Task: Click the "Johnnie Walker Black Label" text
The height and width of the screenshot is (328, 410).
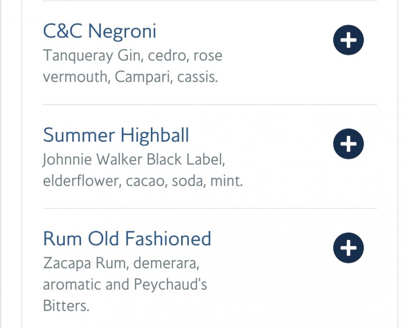Action: pyautogui.click(x=134, y=160)
